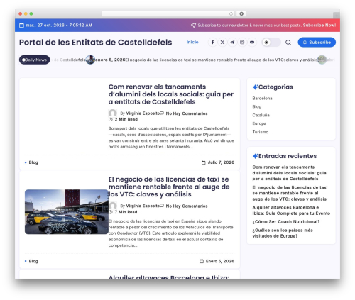The height and width of the screenshot is (300, 355).
Task: Click the 7 Min Read label
Action: coord(126,212)
